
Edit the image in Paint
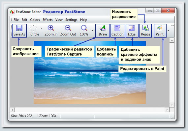160,31
